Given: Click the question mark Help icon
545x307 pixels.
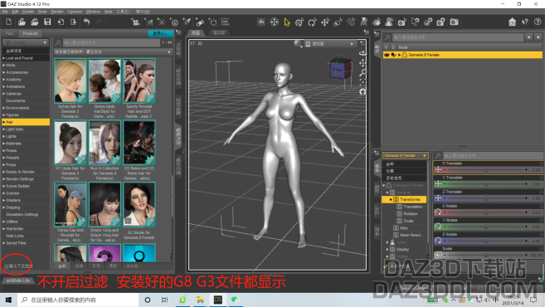Looking at the screenshot, I should [538, 22].
